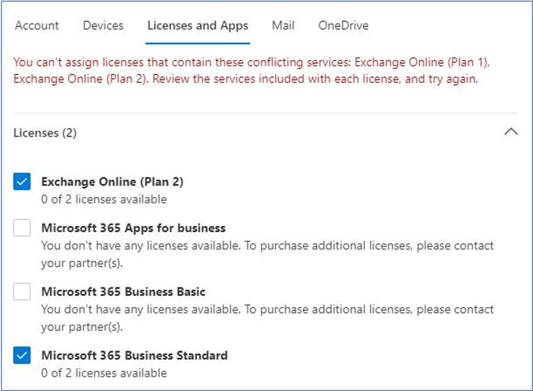Click the Exchange Online (Plan 2) label
The image size is (533, 391).
tap(112, 182)
